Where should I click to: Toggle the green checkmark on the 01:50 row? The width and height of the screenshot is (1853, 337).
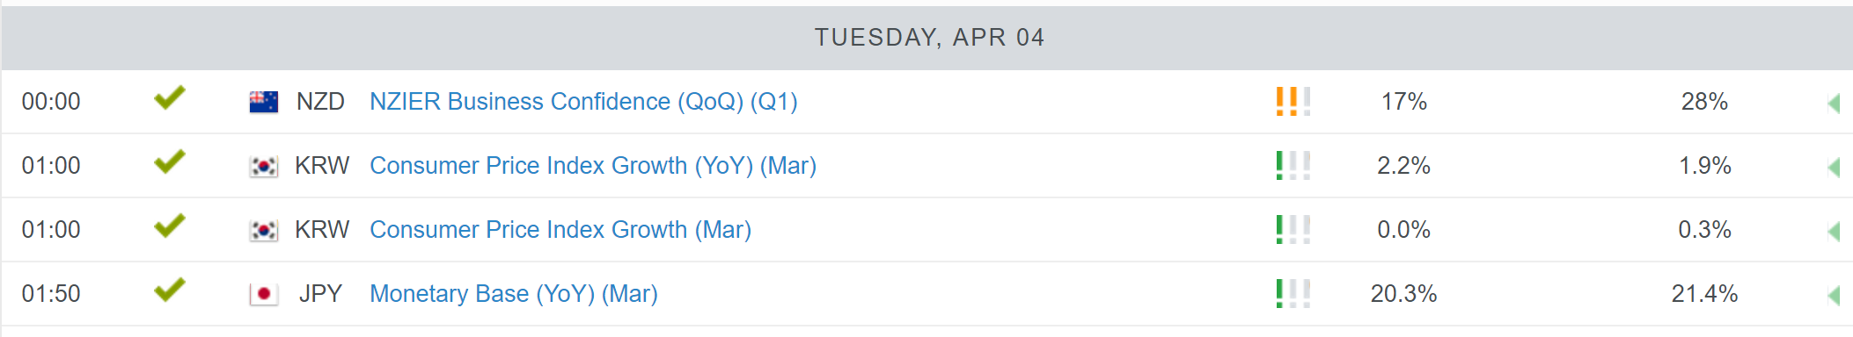pyautogui.click(x=170, y=290)
